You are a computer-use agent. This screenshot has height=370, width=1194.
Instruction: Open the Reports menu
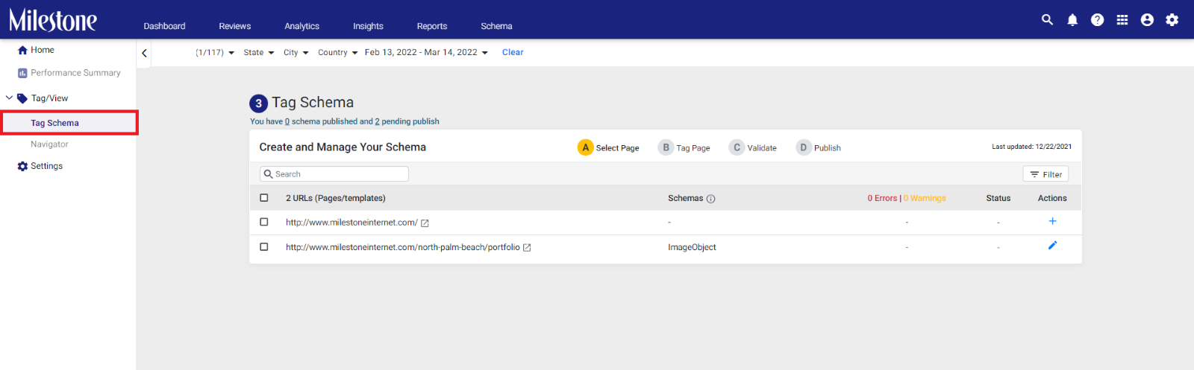click(x=432, y=26)
